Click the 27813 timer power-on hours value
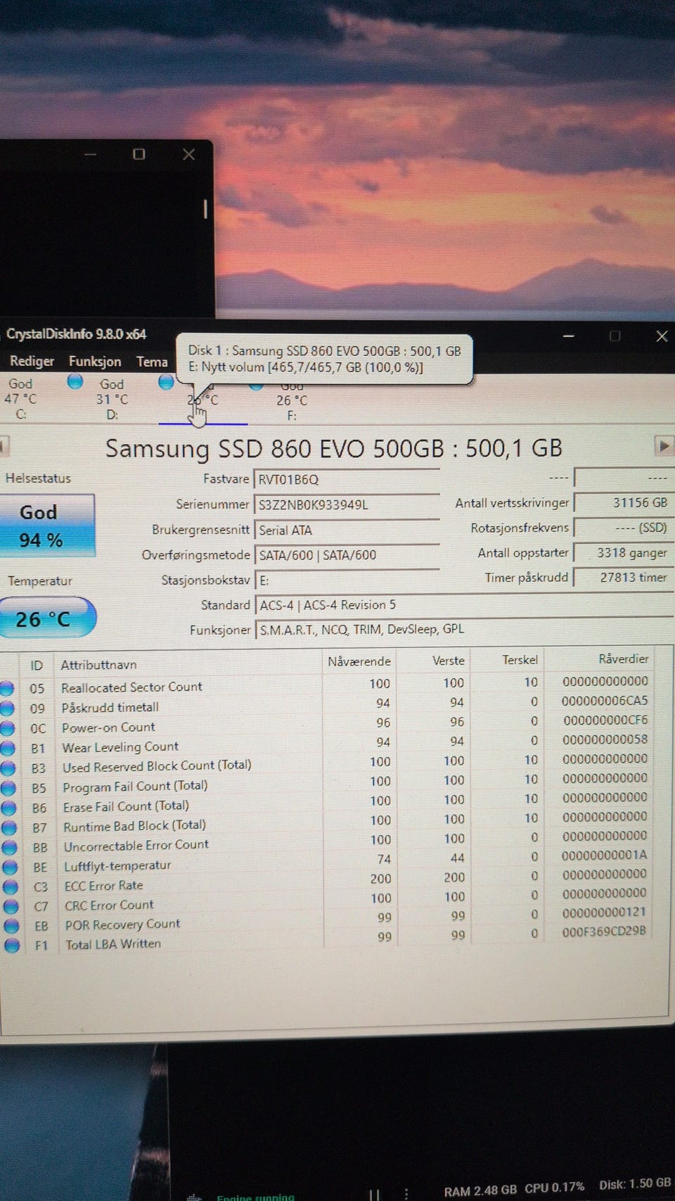The image size is (675, 1201). [624, 577]
